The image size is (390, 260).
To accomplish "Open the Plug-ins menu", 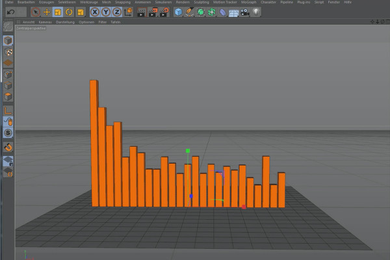I will point(304,2).
